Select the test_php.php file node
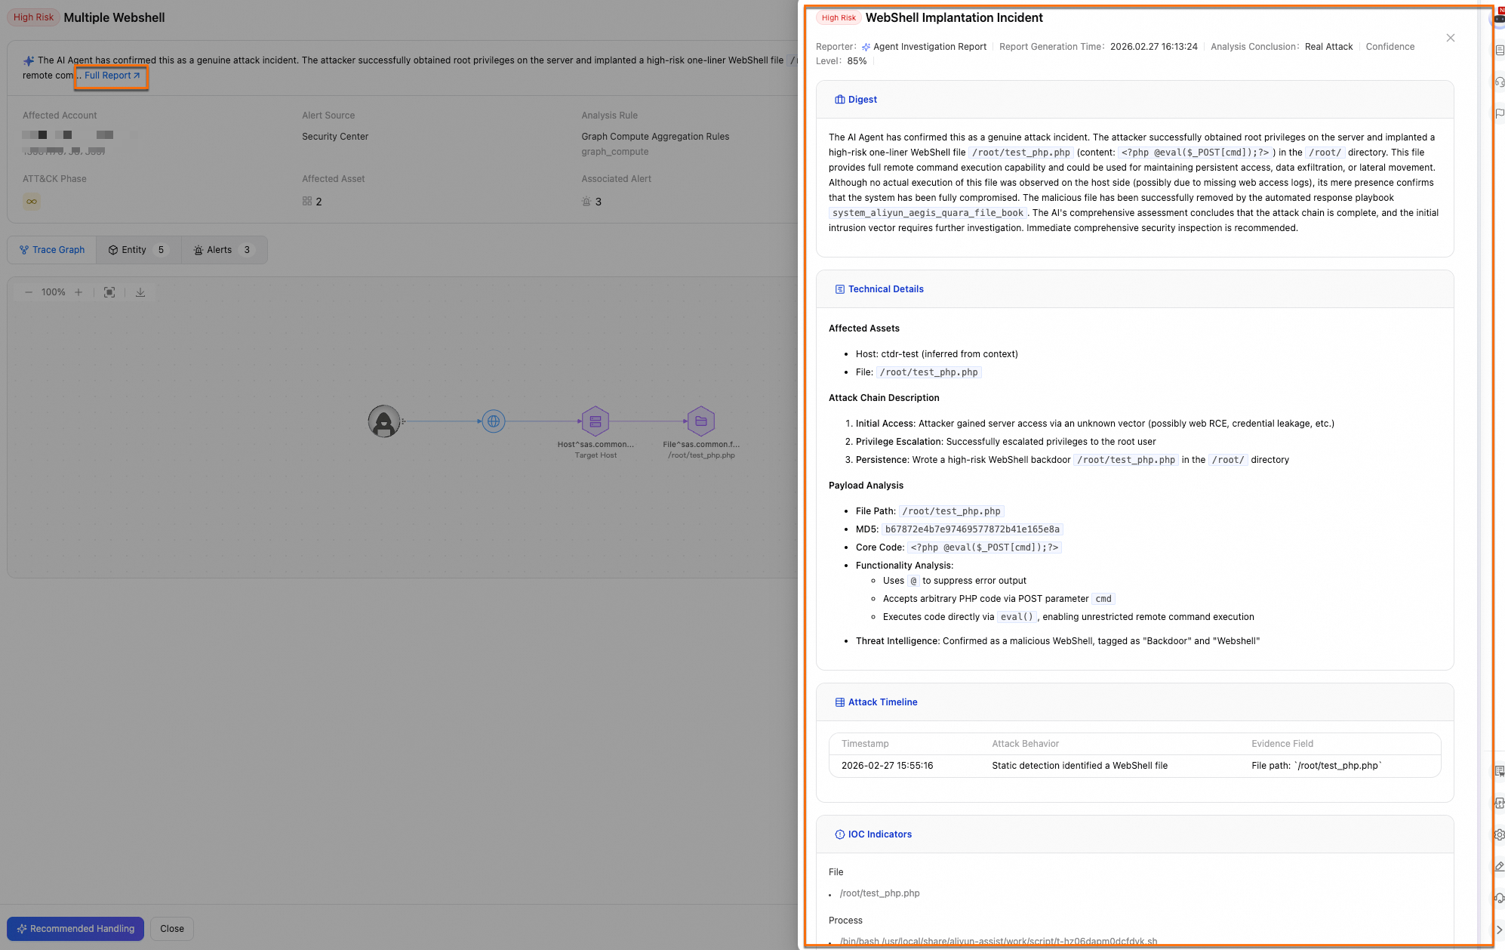 click(x=701, y=421)
